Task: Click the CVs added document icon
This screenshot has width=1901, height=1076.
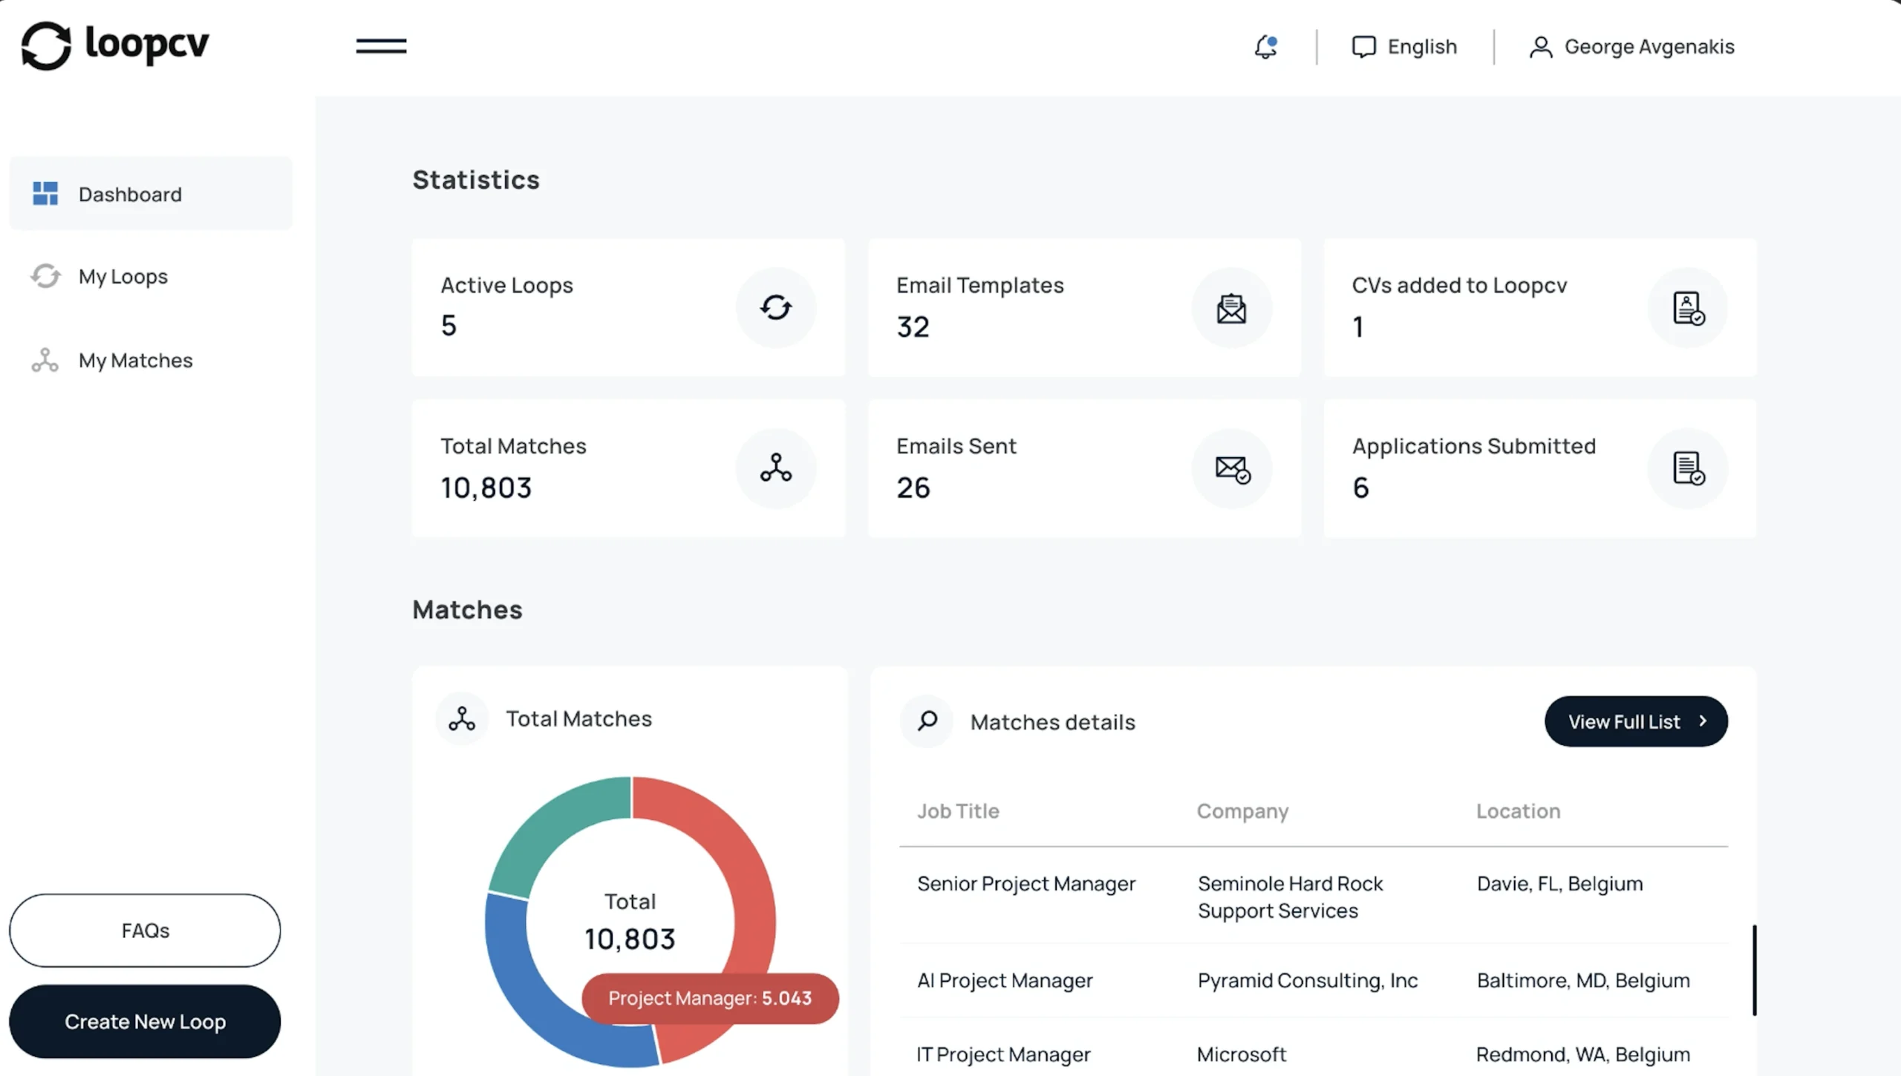Action: 1688,307
